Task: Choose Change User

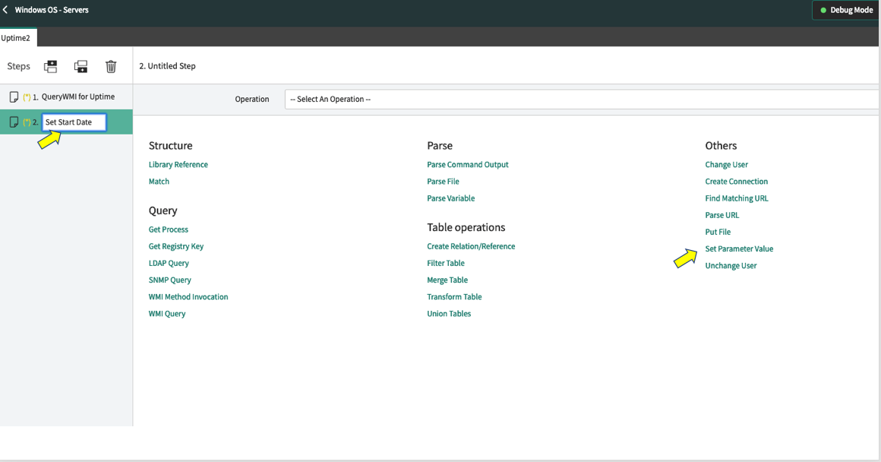Action: (x=727, y=165)
